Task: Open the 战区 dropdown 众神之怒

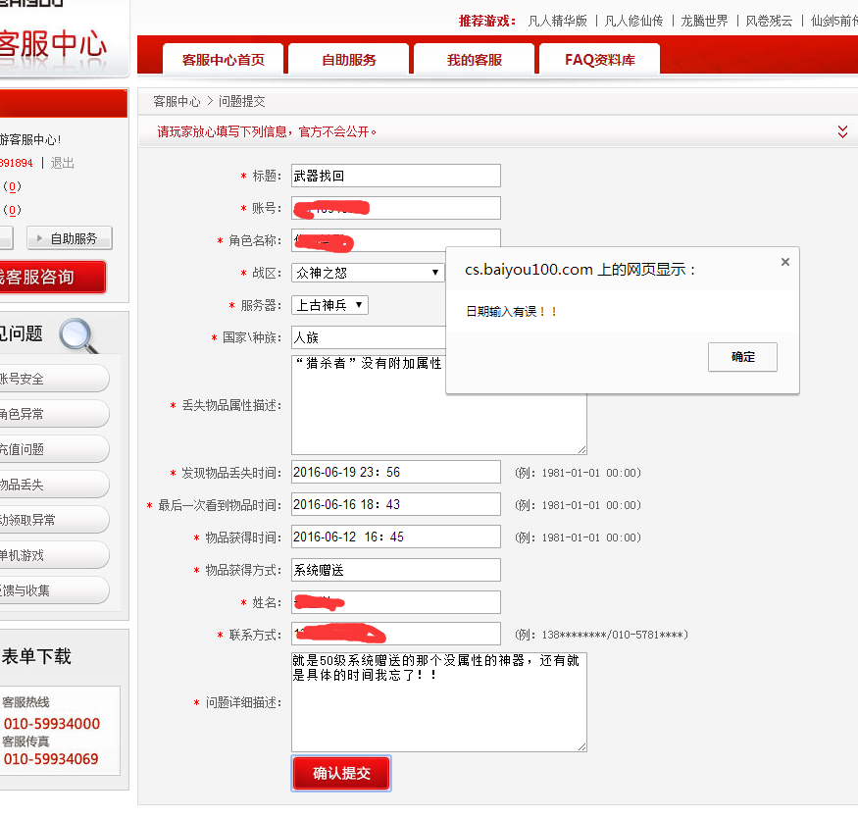Action: point(368,273)
